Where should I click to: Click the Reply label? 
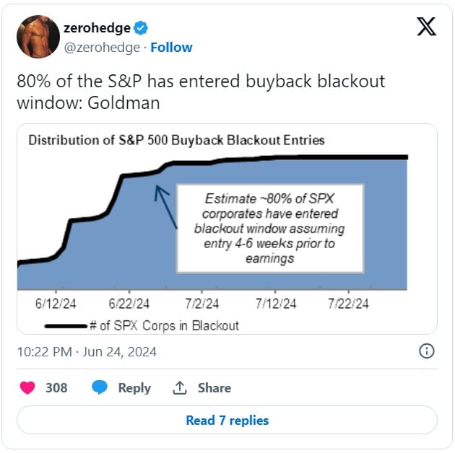134,388
